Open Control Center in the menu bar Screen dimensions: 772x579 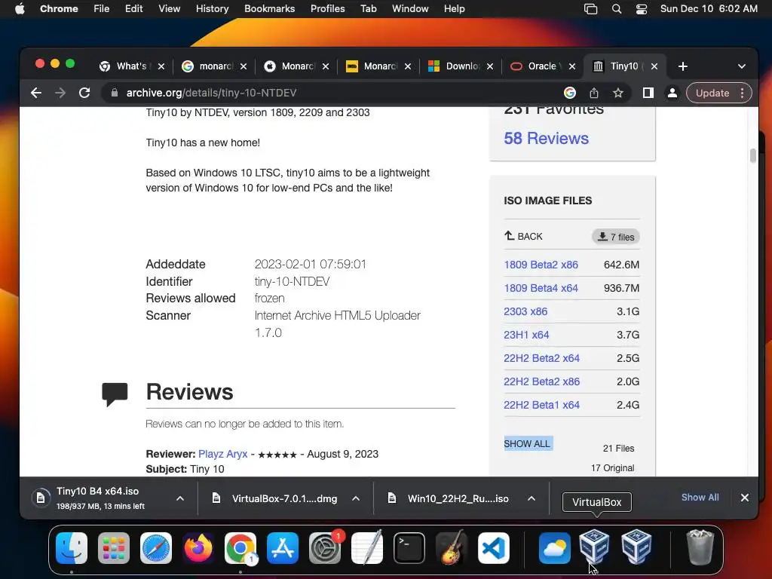pos(642,9)
